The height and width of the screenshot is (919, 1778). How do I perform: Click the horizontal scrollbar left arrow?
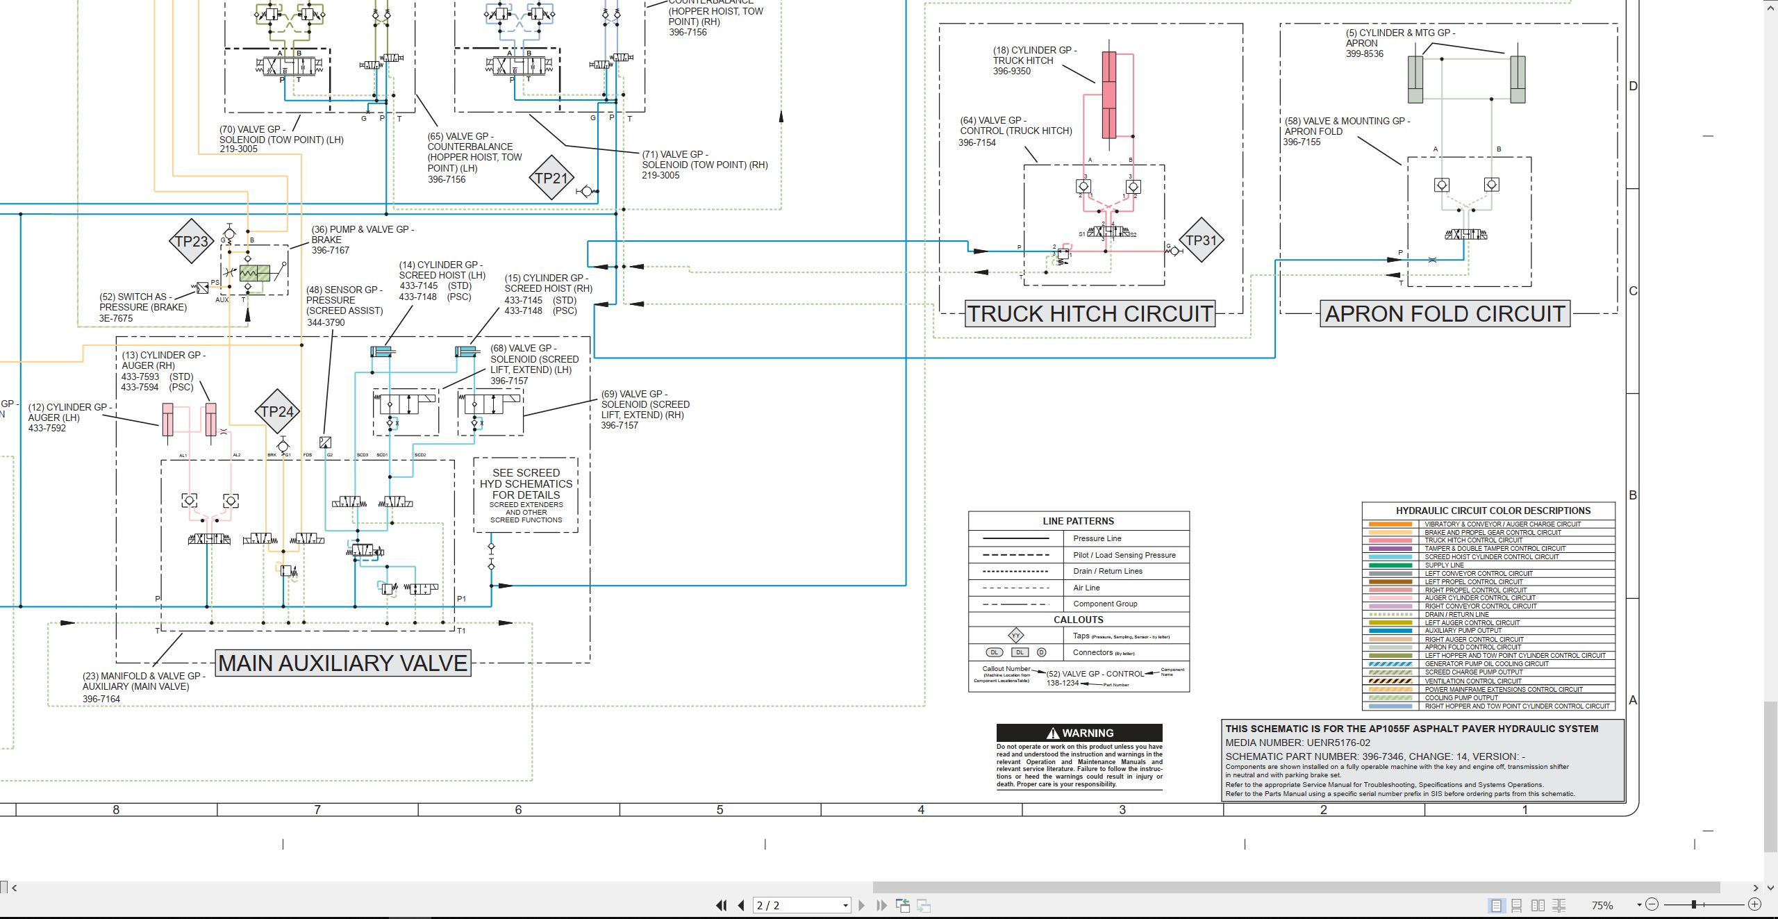[x=14, y=887]
